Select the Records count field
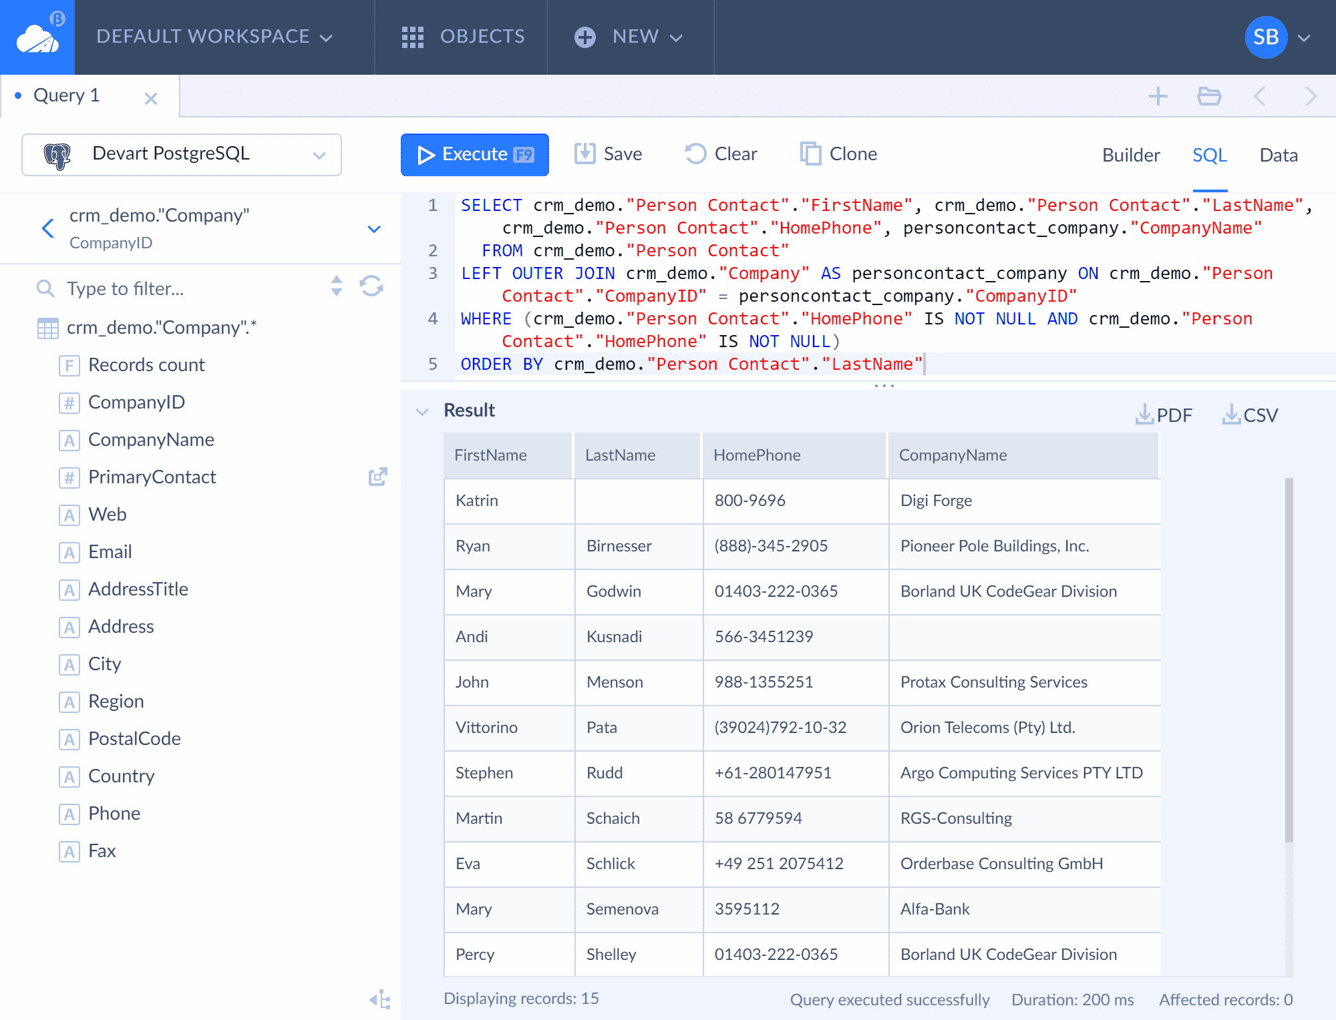The width and height of the screenshot is (1336, 1020). (x=132, y=365)
